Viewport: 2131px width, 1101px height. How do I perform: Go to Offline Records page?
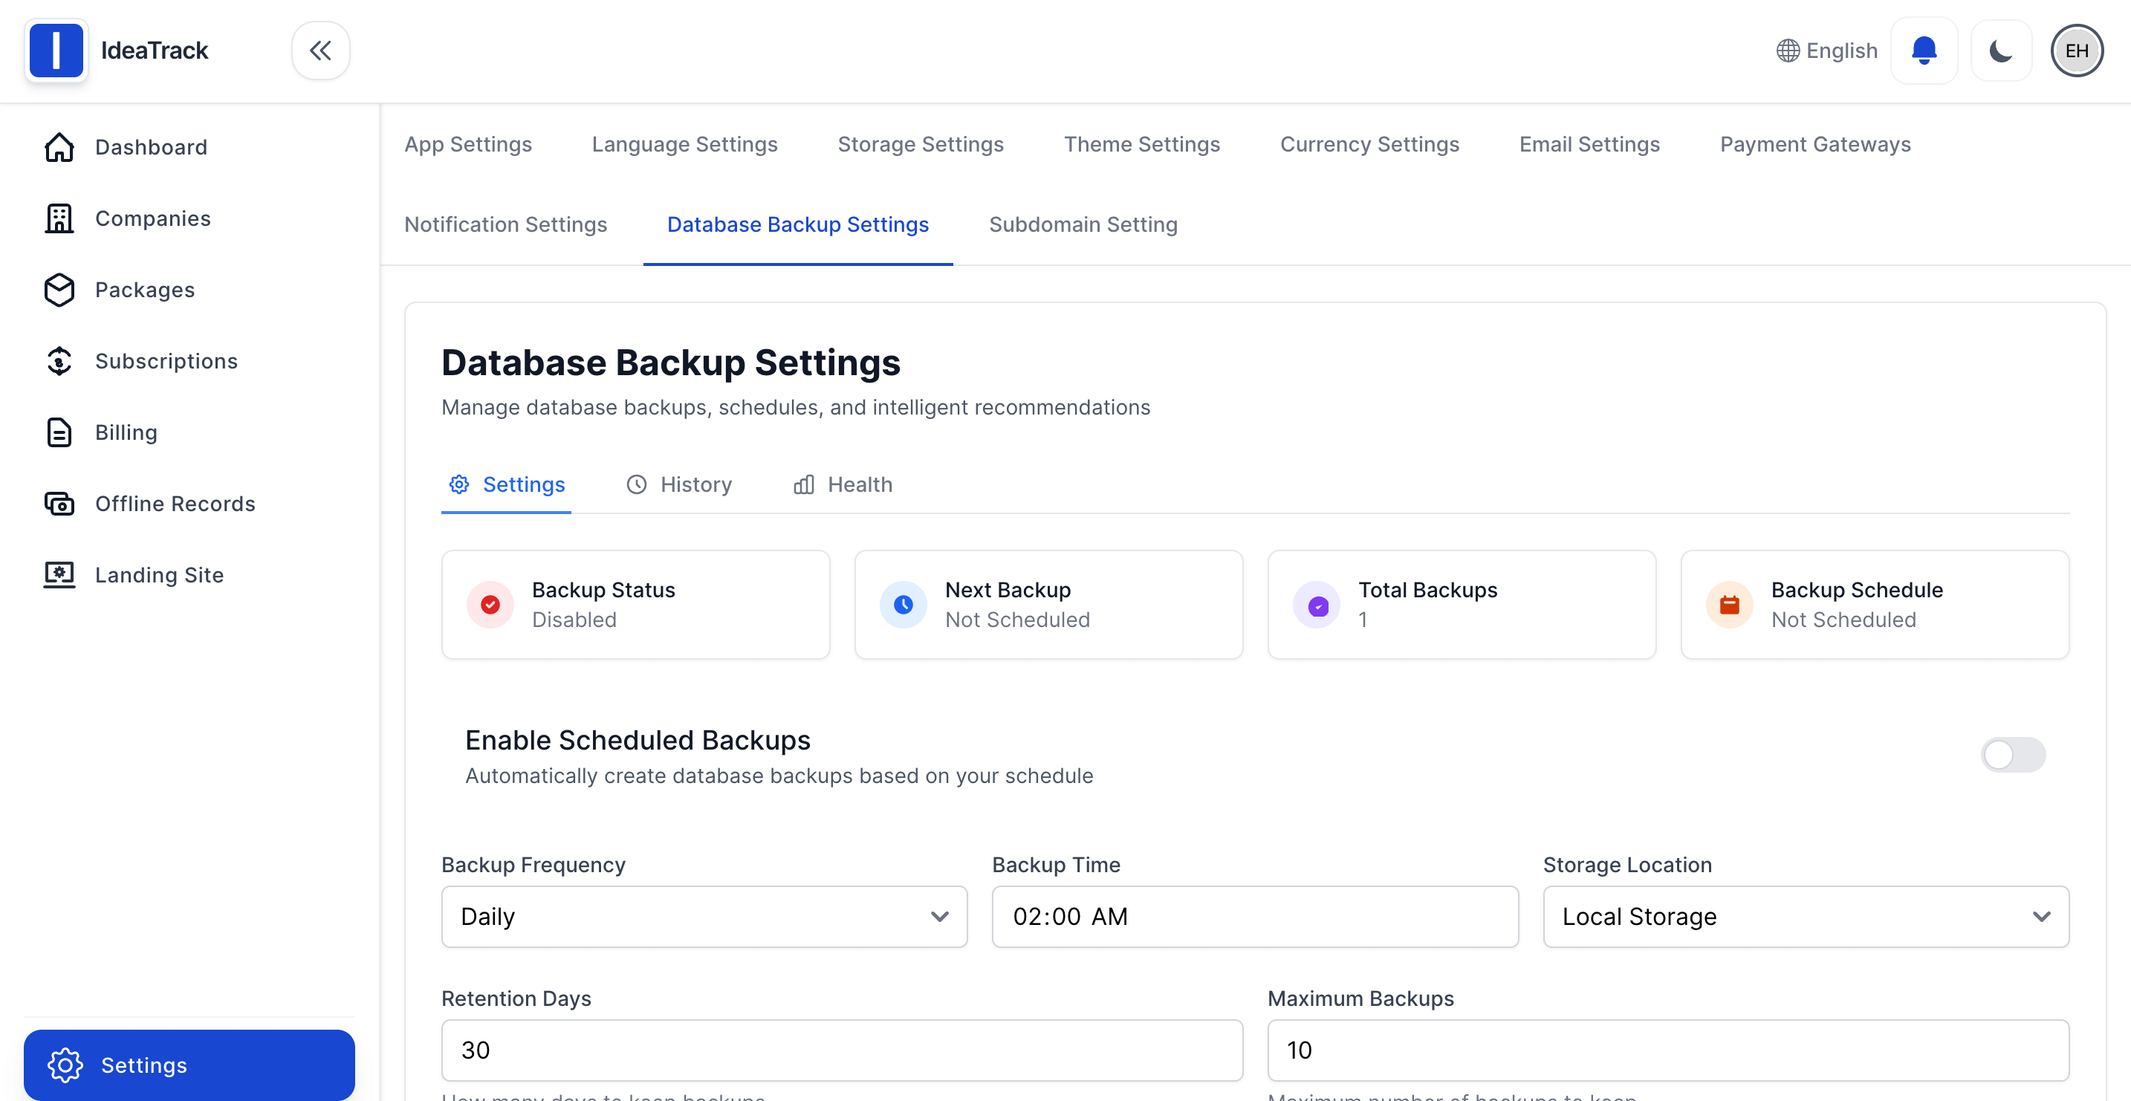[175, 504]
